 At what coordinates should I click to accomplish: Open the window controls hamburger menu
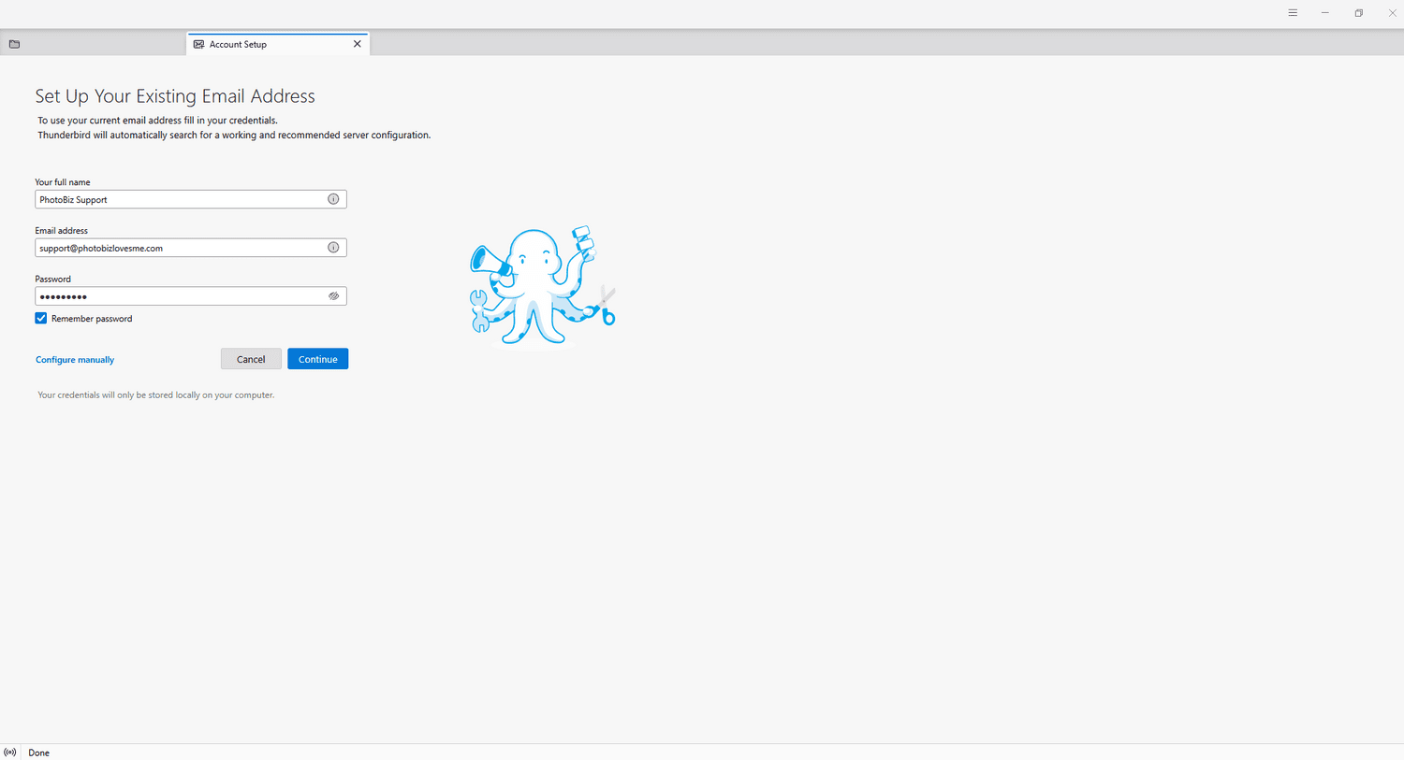coord(1293,12)
